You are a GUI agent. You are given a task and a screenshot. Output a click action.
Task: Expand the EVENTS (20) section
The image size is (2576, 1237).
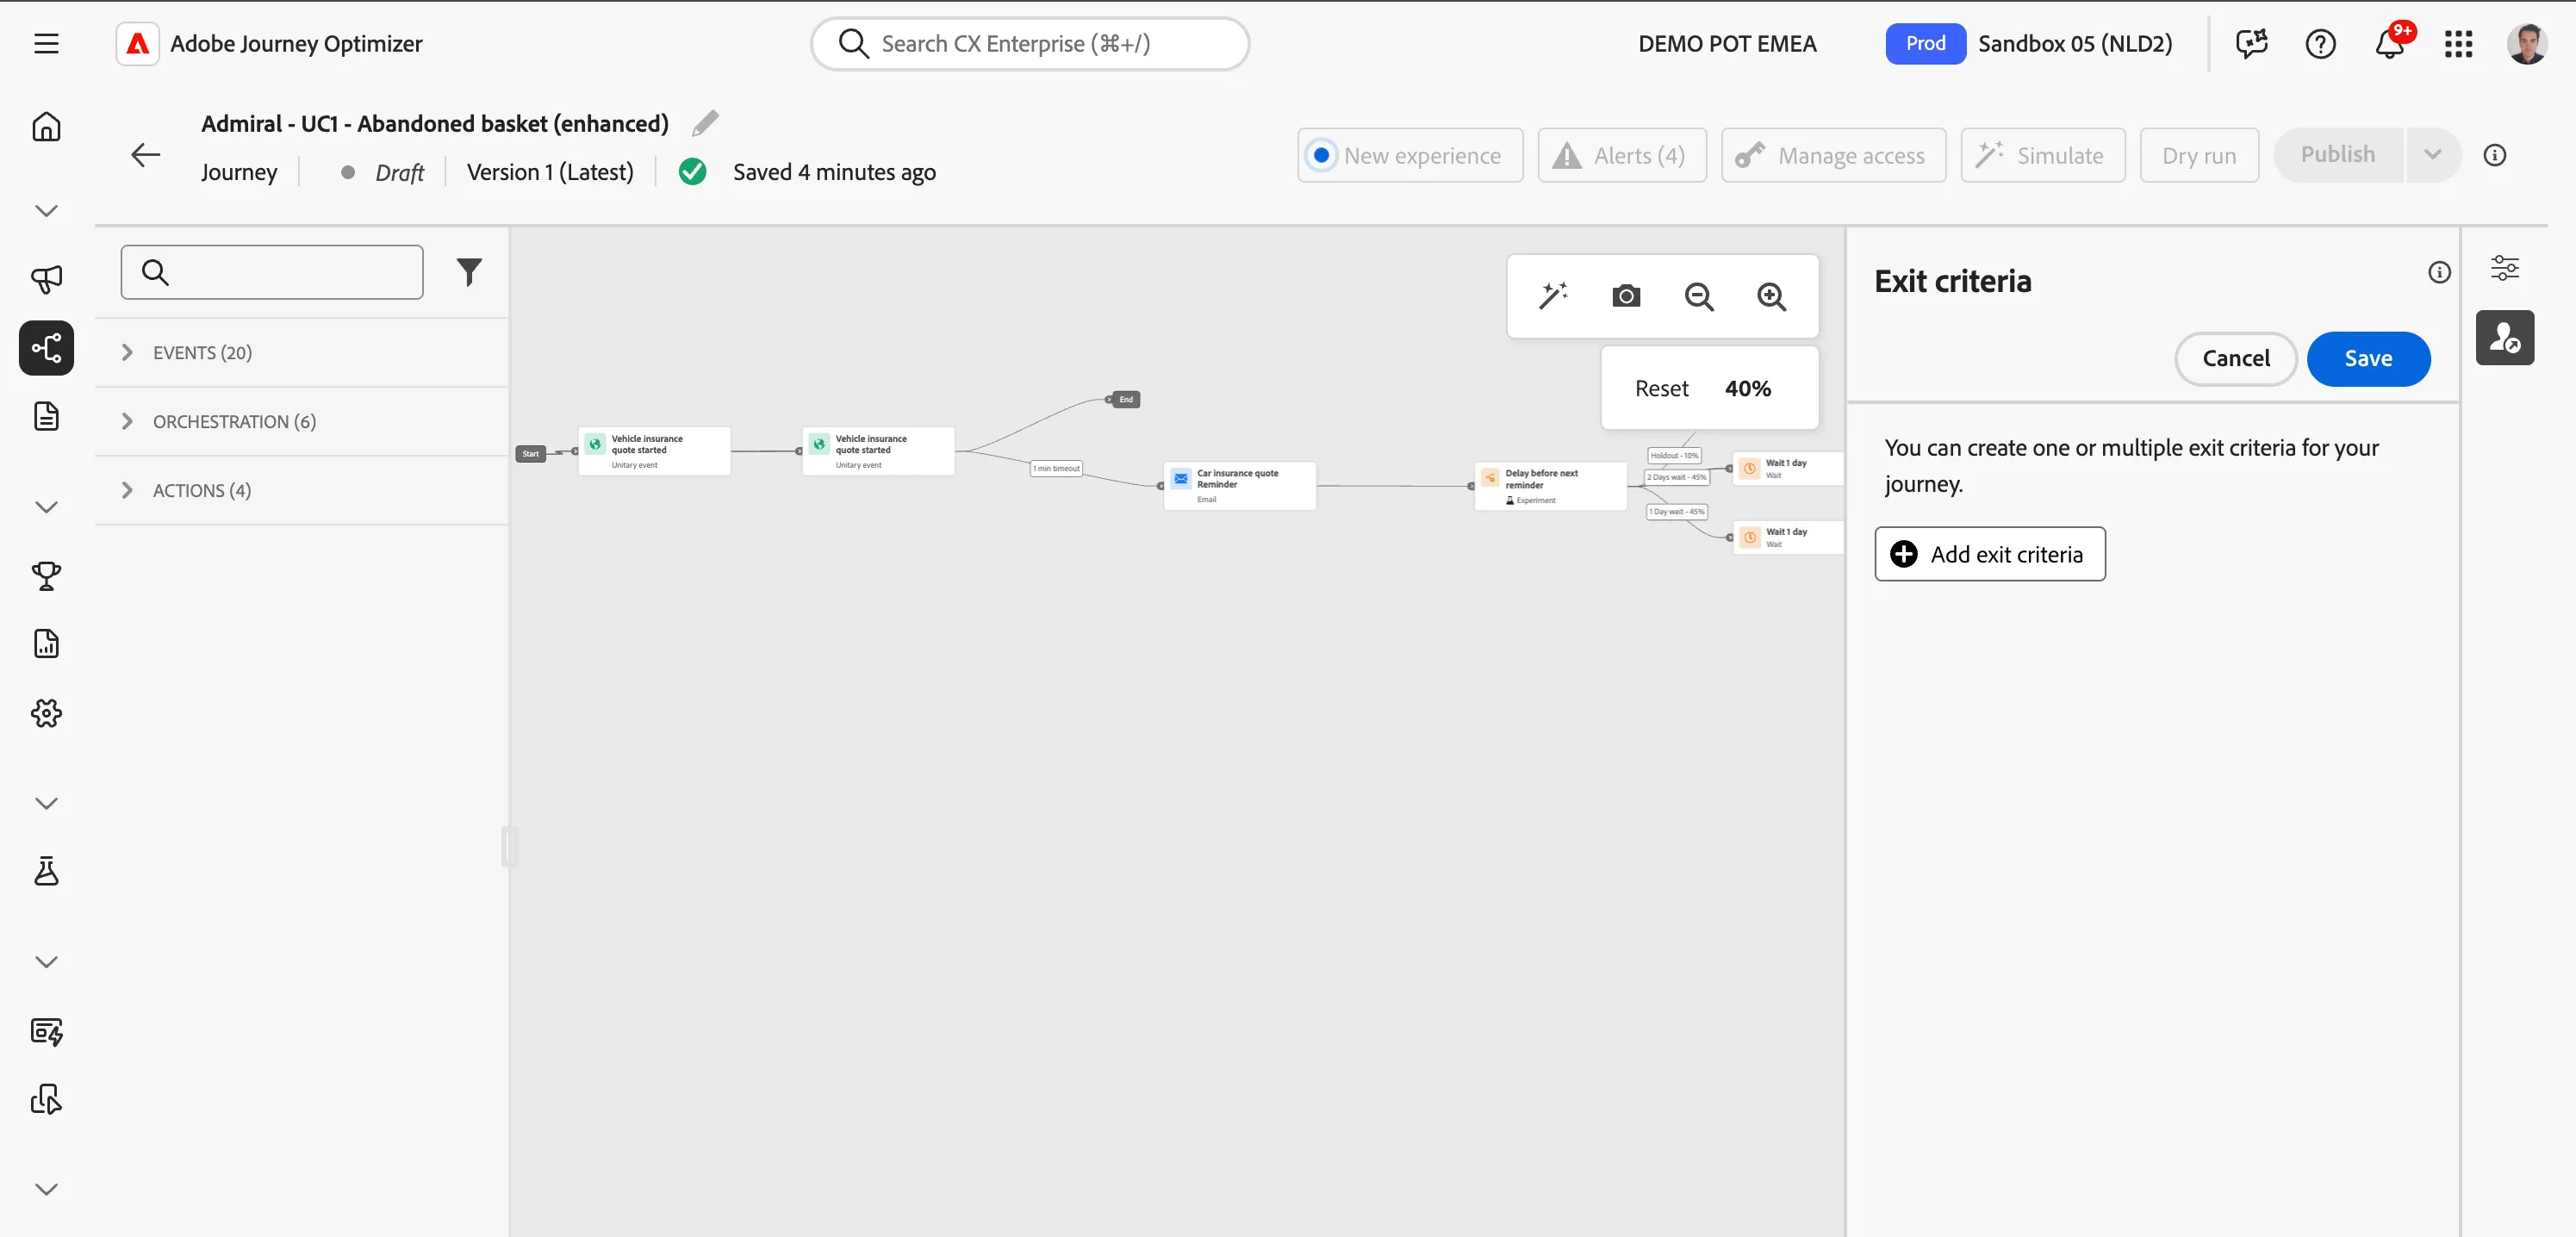click(302, 352)
